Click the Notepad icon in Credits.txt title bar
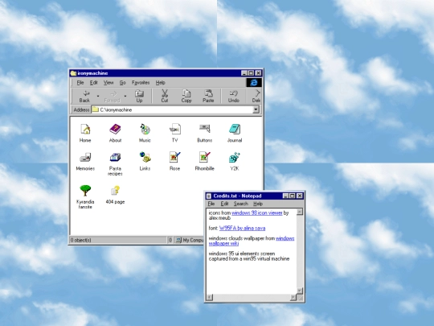The height and width of the screenshot is (326, 434). [209, 196]
